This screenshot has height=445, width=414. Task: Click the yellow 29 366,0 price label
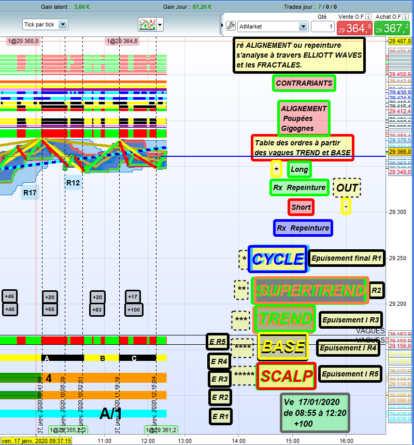pos(399,152)
